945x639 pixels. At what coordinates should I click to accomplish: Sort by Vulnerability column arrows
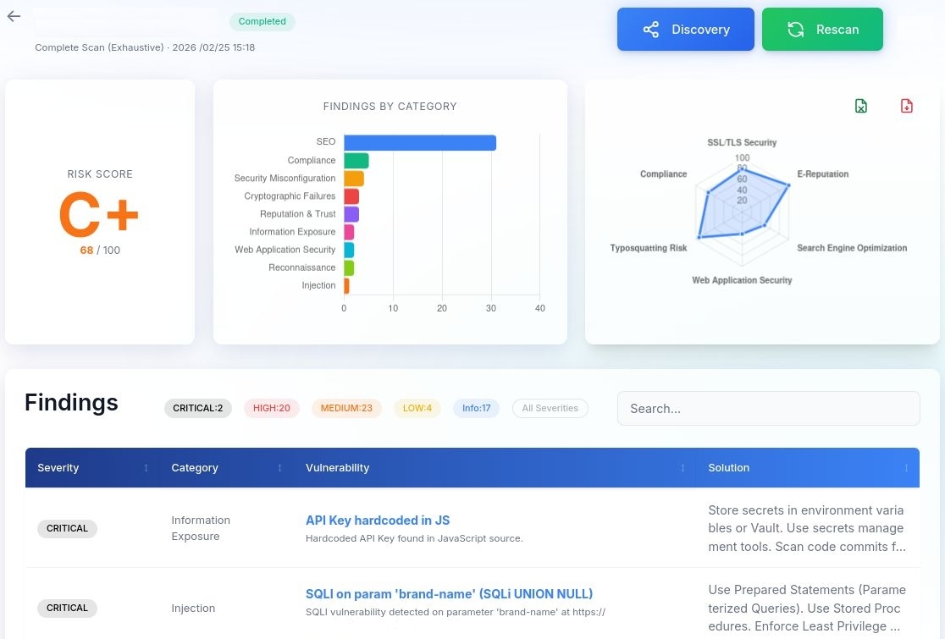click(x=682, y=468)
